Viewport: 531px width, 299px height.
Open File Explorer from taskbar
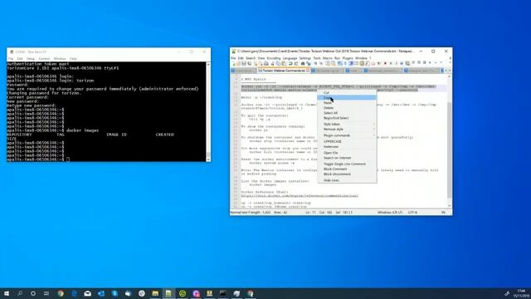pos(155,293)
